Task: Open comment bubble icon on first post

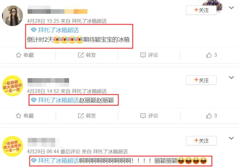Action: [143, 55]
